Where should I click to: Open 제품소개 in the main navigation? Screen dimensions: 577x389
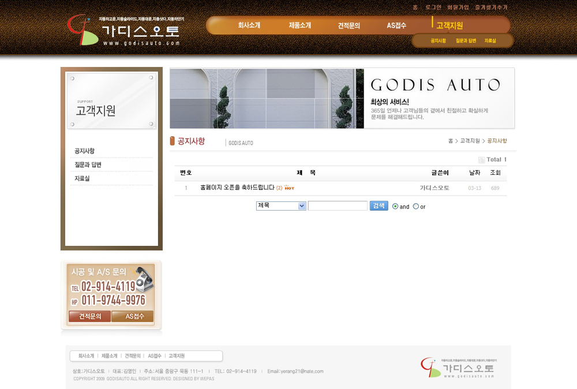299,25
